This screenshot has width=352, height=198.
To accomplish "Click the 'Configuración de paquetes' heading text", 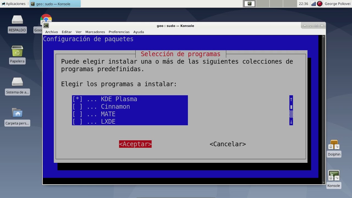I will pyautogui.click(x=88, y=39).
